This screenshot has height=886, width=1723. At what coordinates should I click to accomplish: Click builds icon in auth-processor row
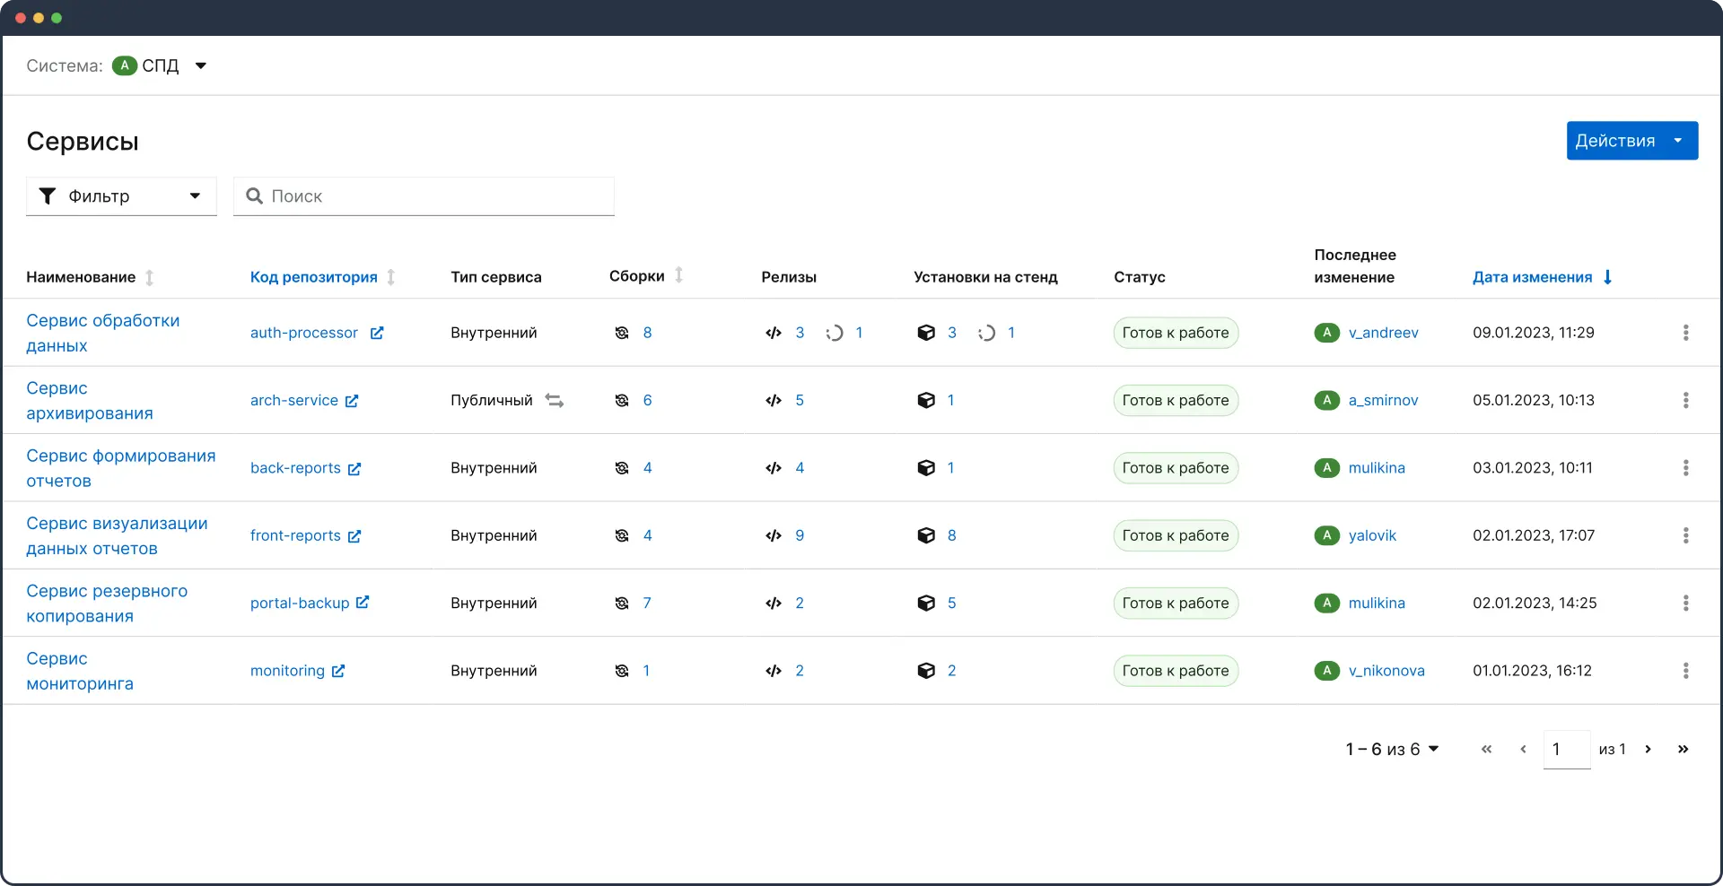[x=622, y=333]
